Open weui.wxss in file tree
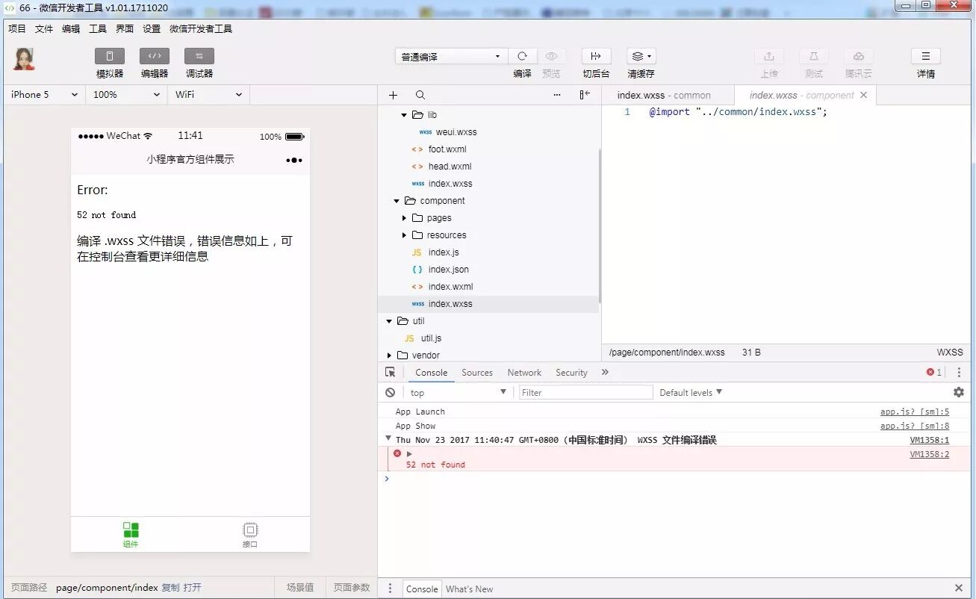This screenshot has width=976, height=599. tap(456, 132)
